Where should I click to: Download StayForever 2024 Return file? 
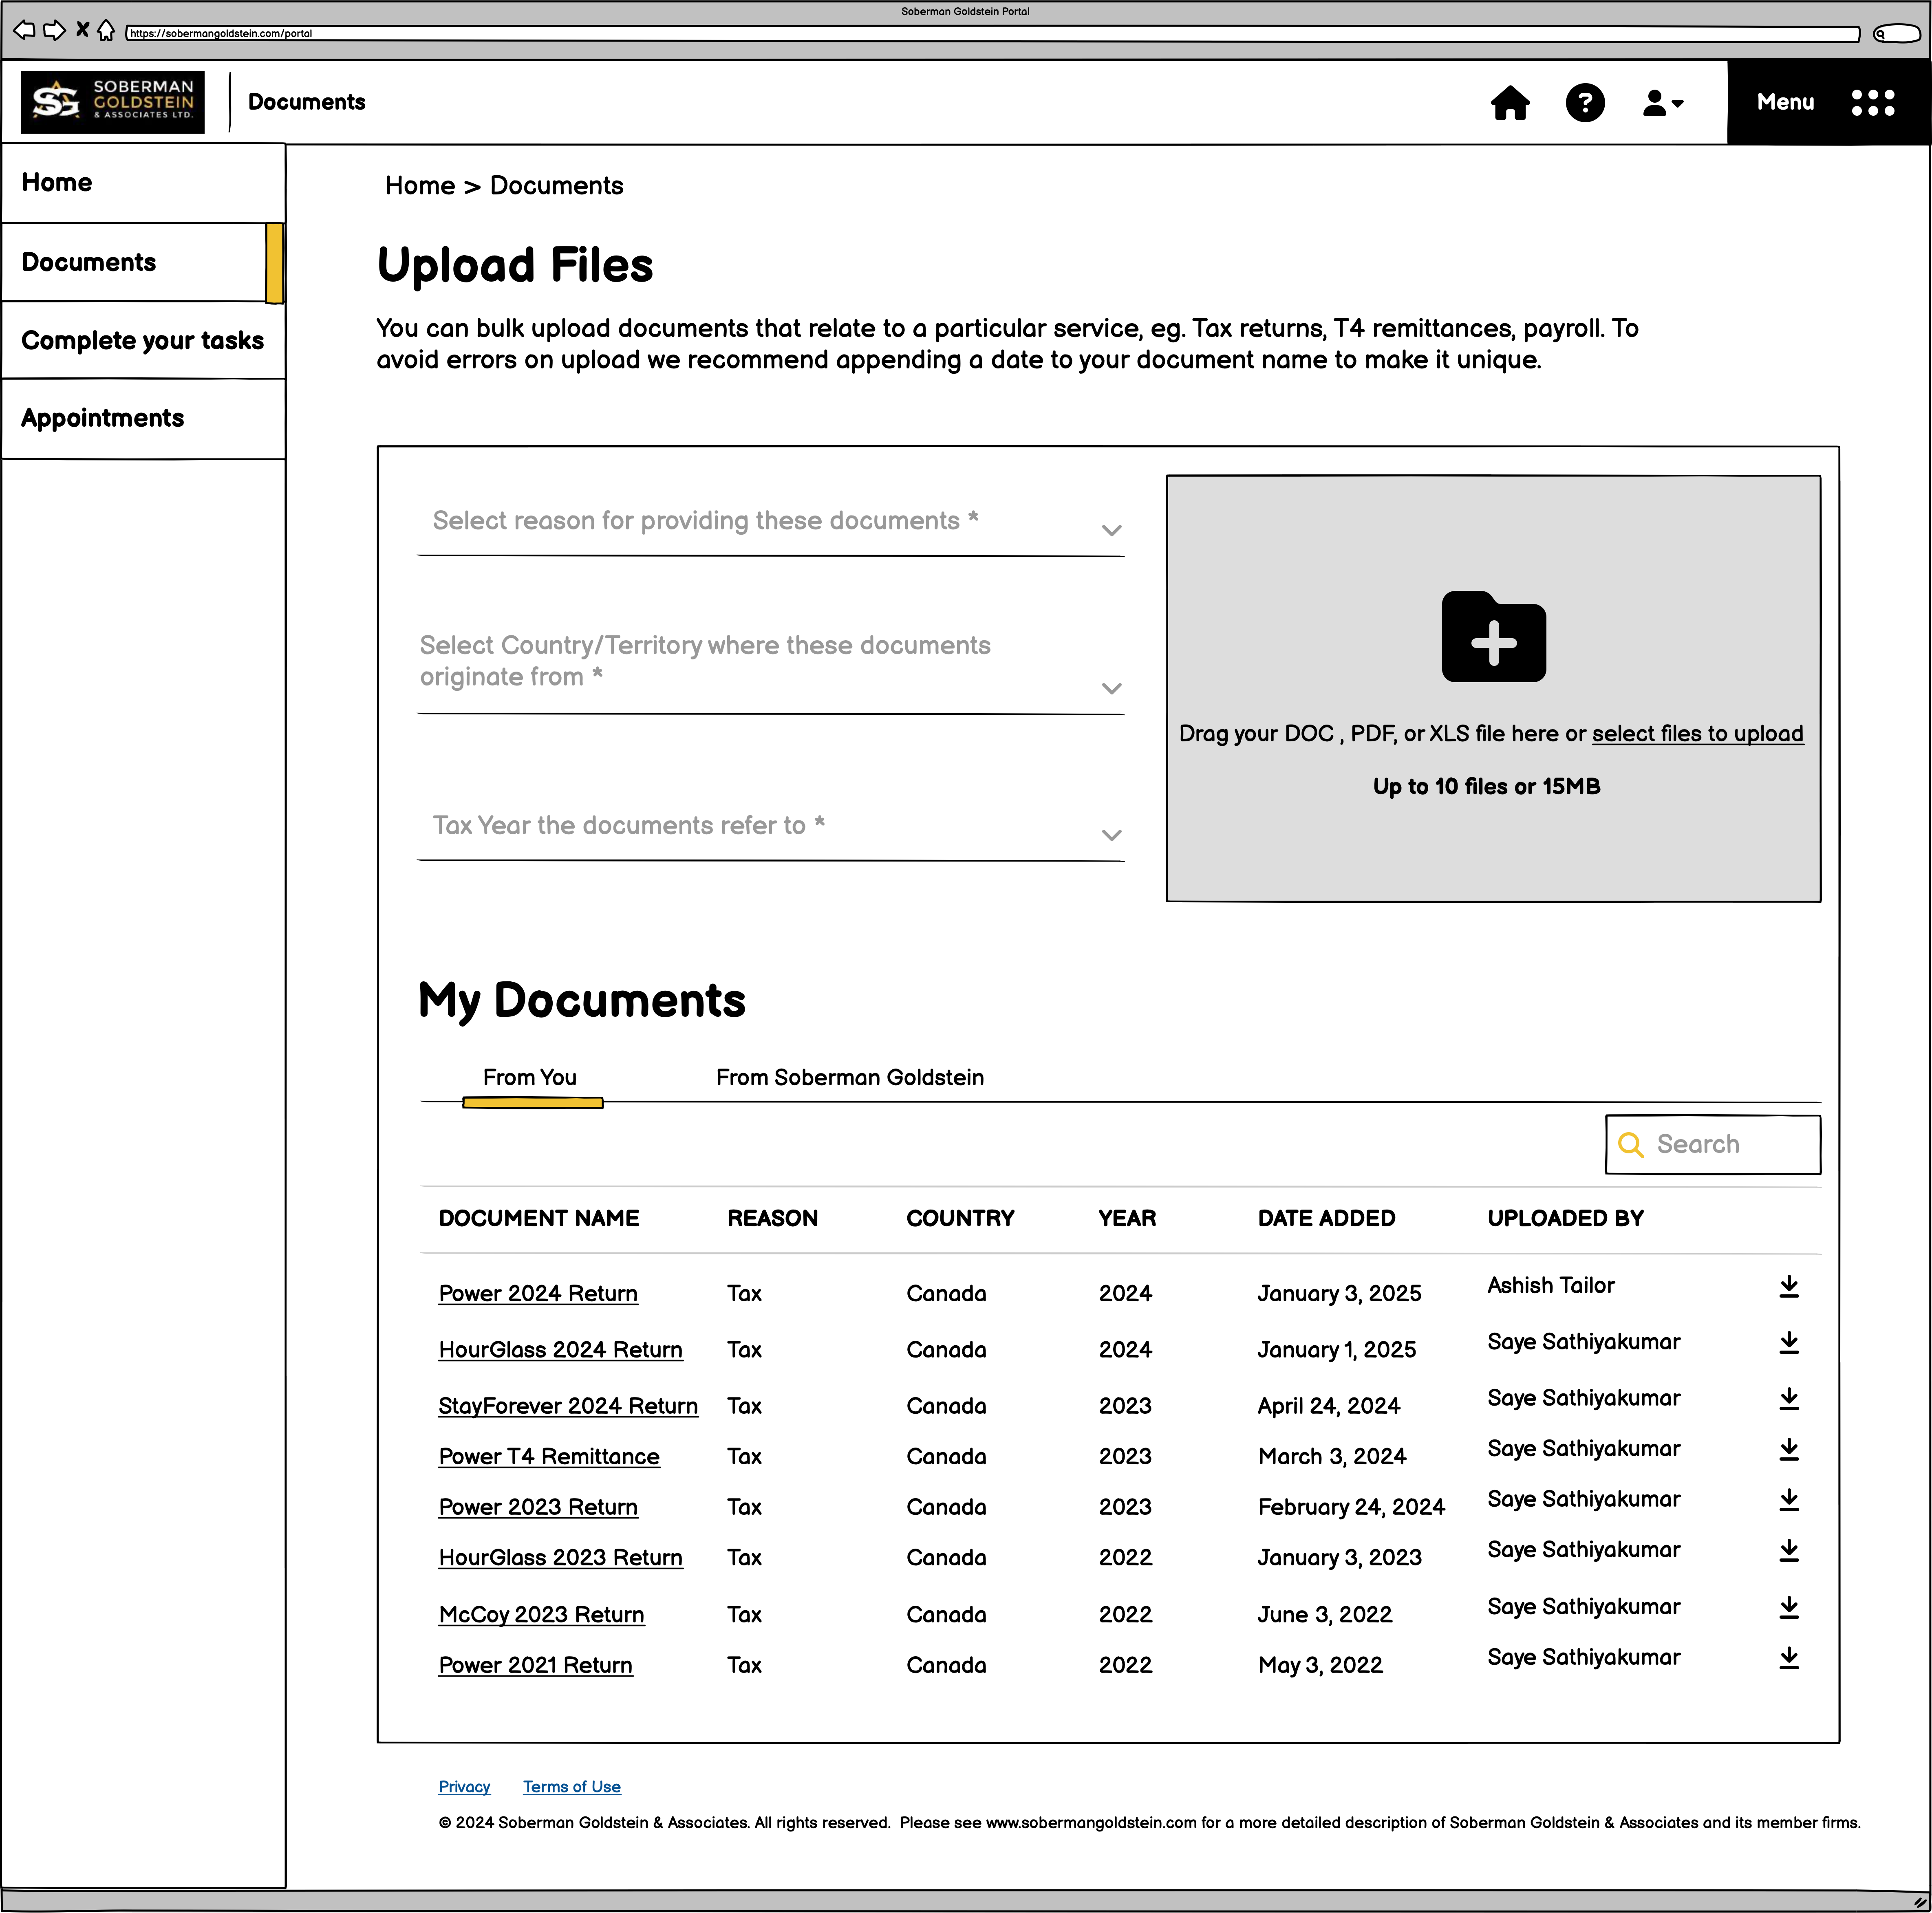pyautogui.click(x=1789, y=1399)
